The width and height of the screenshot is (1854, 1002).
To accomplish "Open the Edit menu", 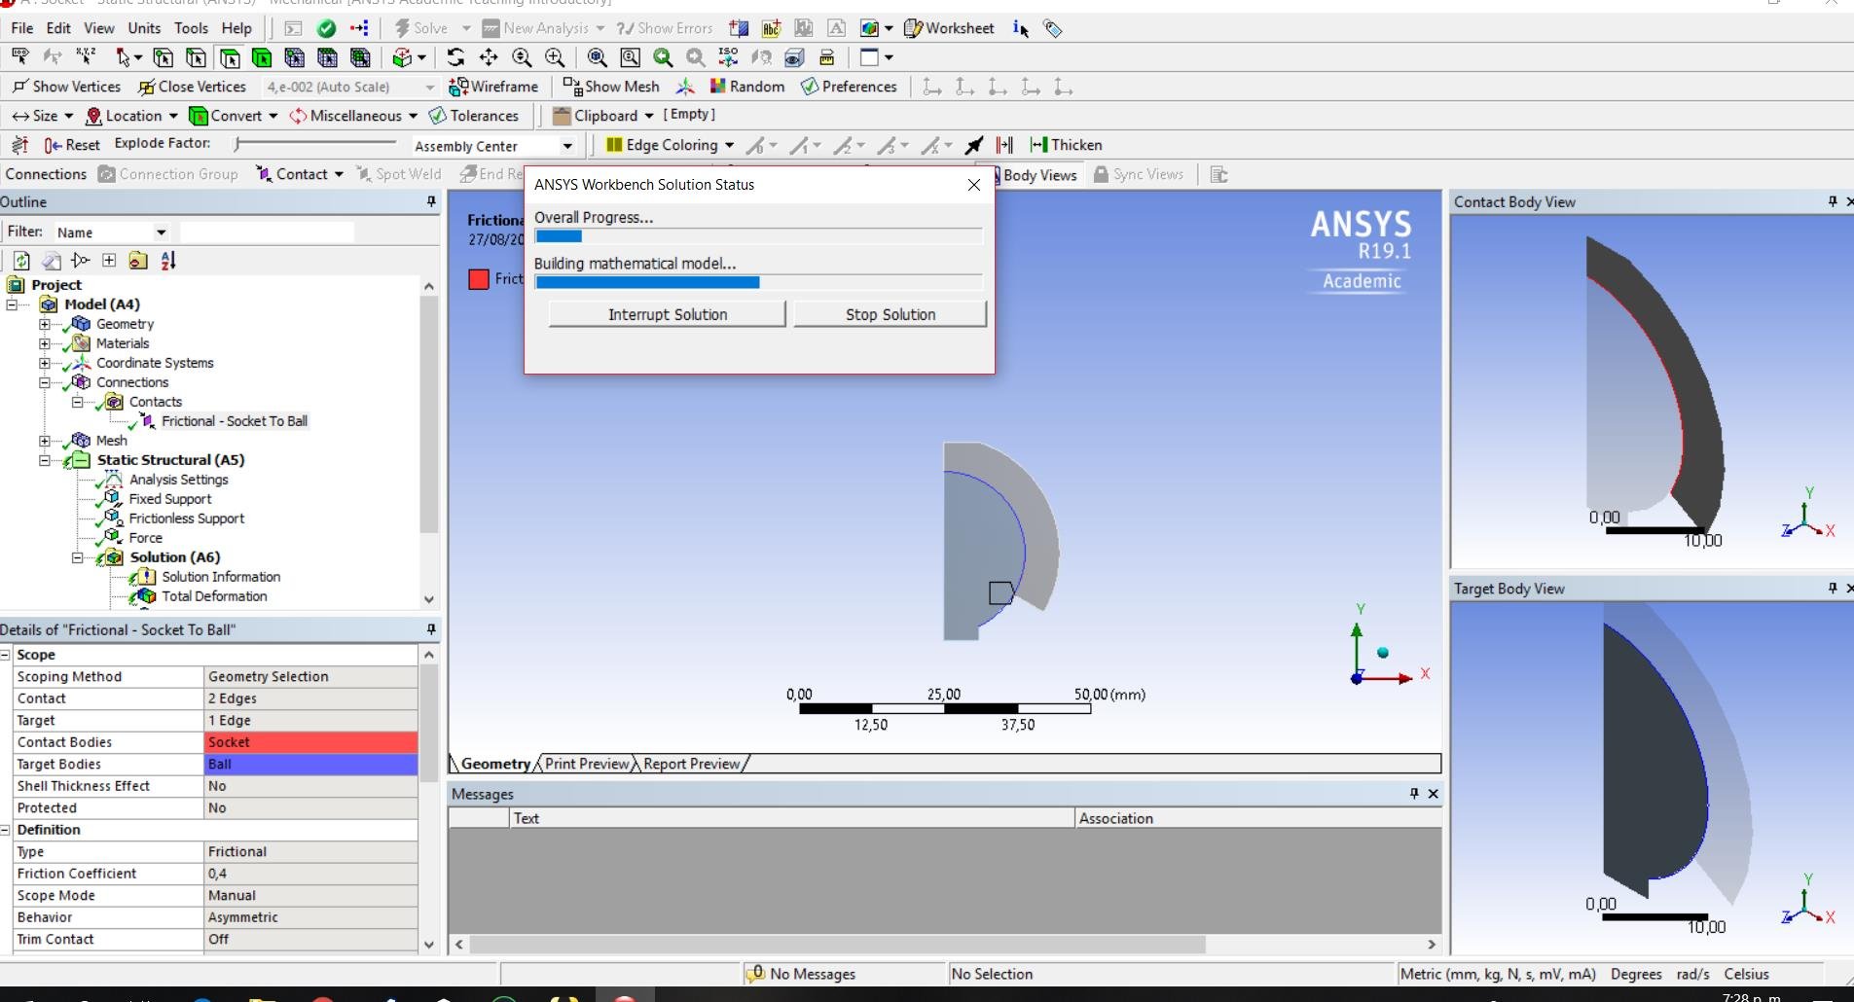I will [x=58, y=28].
